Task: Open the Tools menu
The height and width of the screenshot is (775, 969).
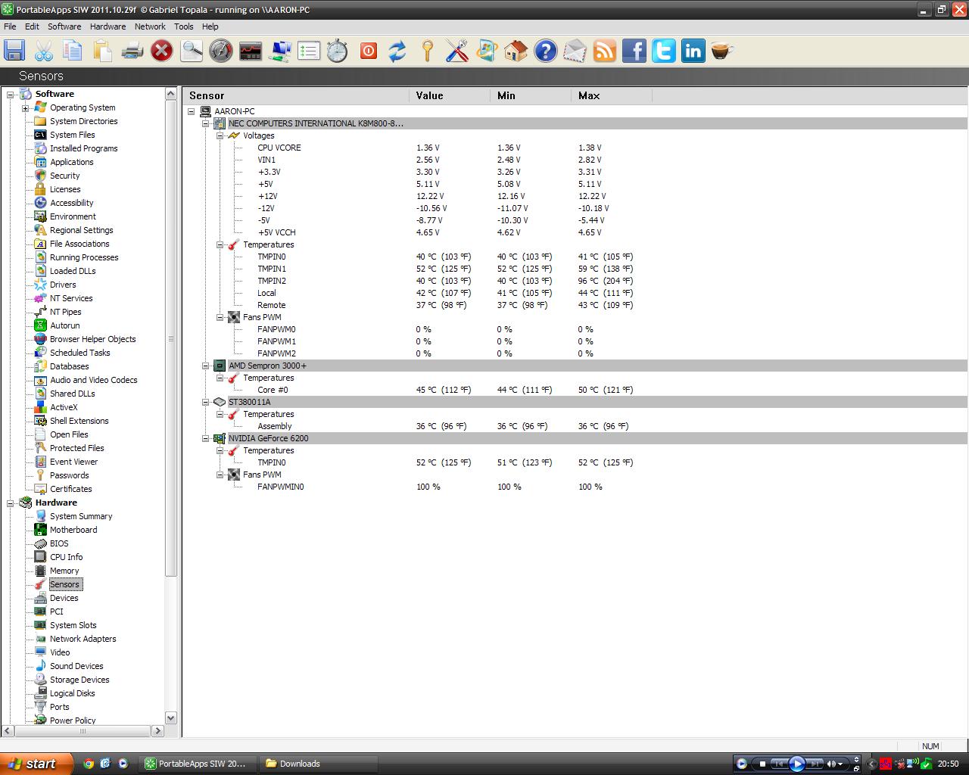Action: click(184, 26)
